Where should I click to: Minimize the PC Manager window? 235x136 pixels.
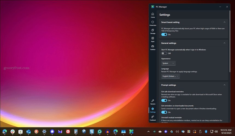pyautogui.click(x=220, y=7)
